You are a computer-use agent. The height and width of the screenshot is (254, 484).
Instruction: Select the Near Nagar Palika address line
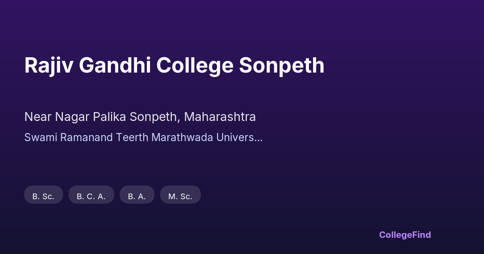coord(140,117)
